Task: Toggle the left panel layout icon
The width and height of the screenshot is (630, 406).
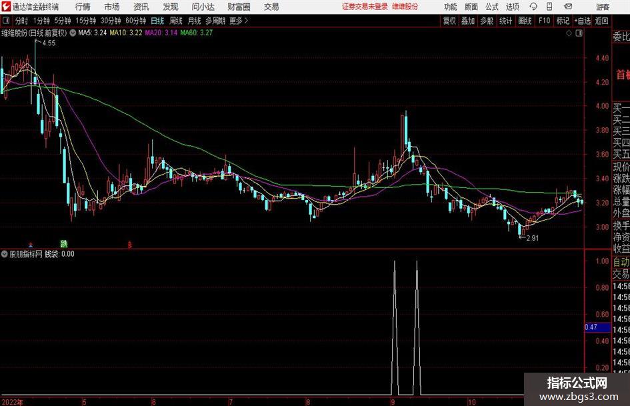Action: (x=6, y=21)
